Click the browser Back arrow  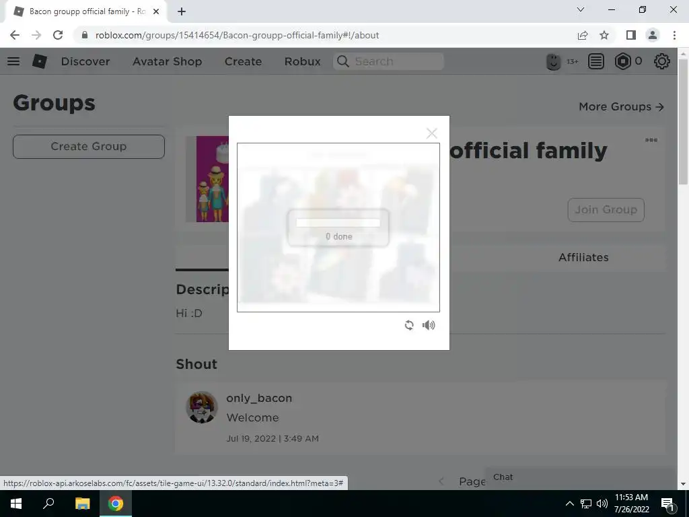(x=15, y=35)
